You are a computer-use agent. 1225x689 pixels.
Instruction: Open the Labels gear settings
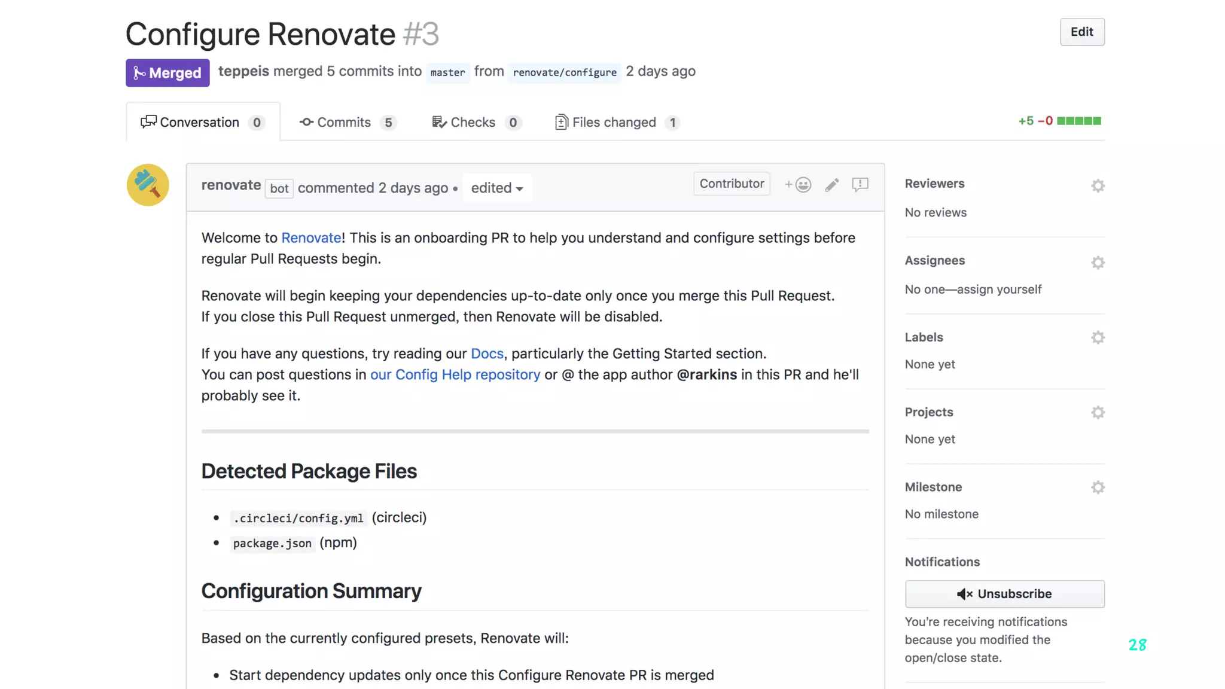point(1098,338)
